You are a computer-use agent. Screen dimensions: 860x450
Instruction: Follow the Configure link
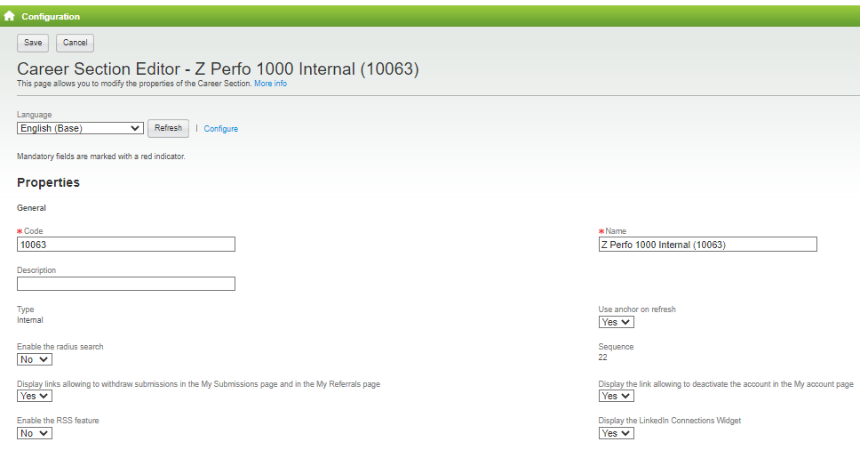[x=221, y=129]
